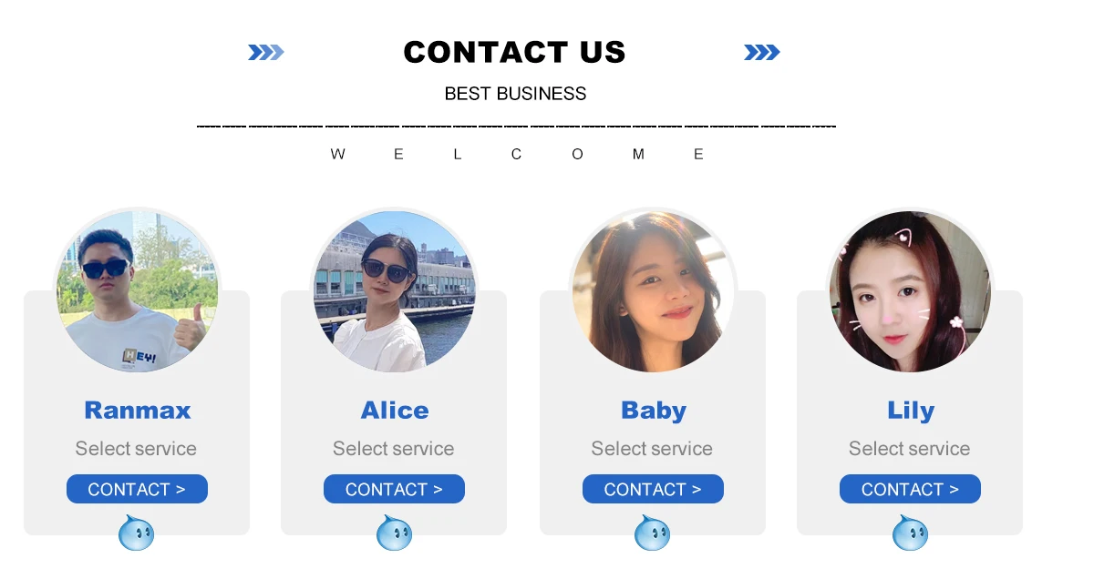This screenshot has height=579, width=1094.
Task: Click the CONTACT US heading
Action: pos(515,52)
